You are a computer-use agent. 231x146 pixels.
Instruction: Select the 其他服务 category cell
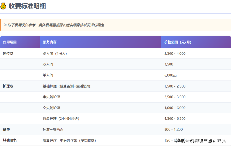click(x=10, y=140)
